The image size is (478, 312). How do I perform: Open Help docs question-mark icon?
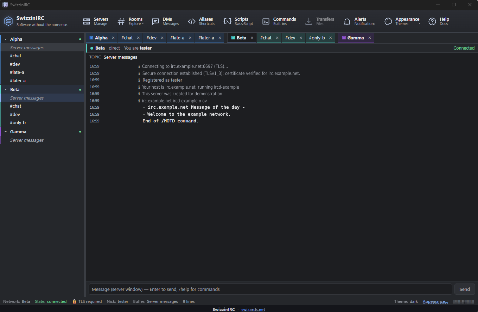(x=432, y=21)
